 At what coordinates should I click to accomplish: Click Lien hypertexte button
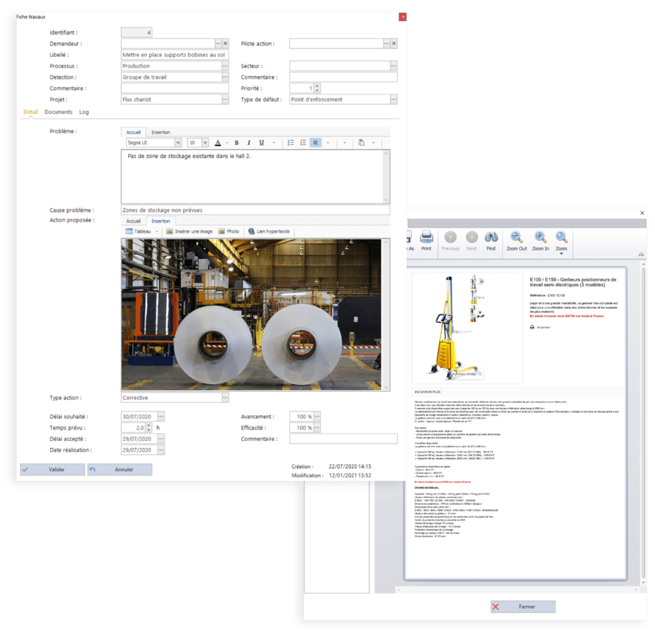269,231
